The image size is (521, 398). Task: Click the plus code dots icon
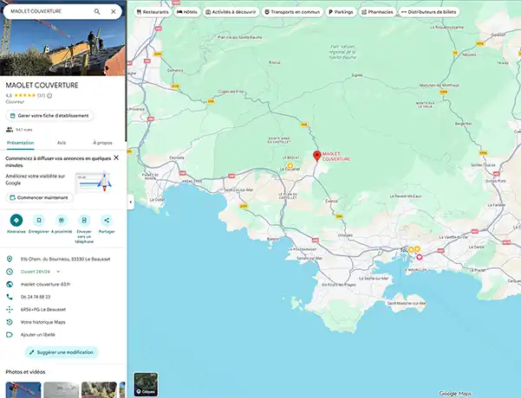[x=10, y=310]
